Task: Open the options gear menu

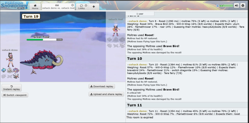Action: pyautogui.click(x=243, y=6)
